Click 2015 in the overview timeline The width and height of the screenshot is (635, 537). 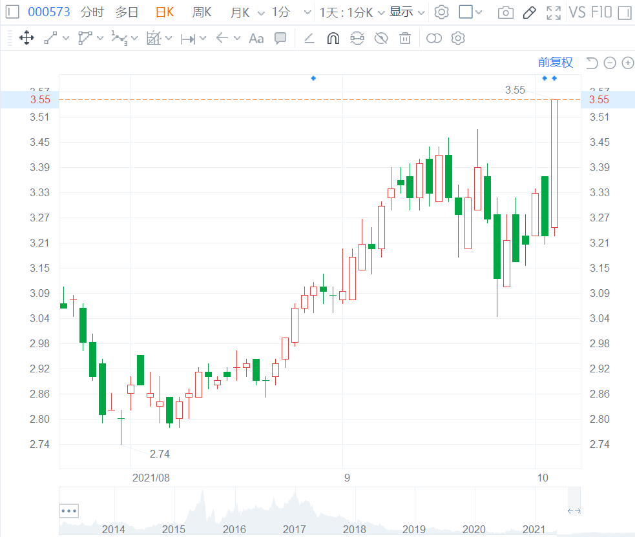tap(173, 529)
